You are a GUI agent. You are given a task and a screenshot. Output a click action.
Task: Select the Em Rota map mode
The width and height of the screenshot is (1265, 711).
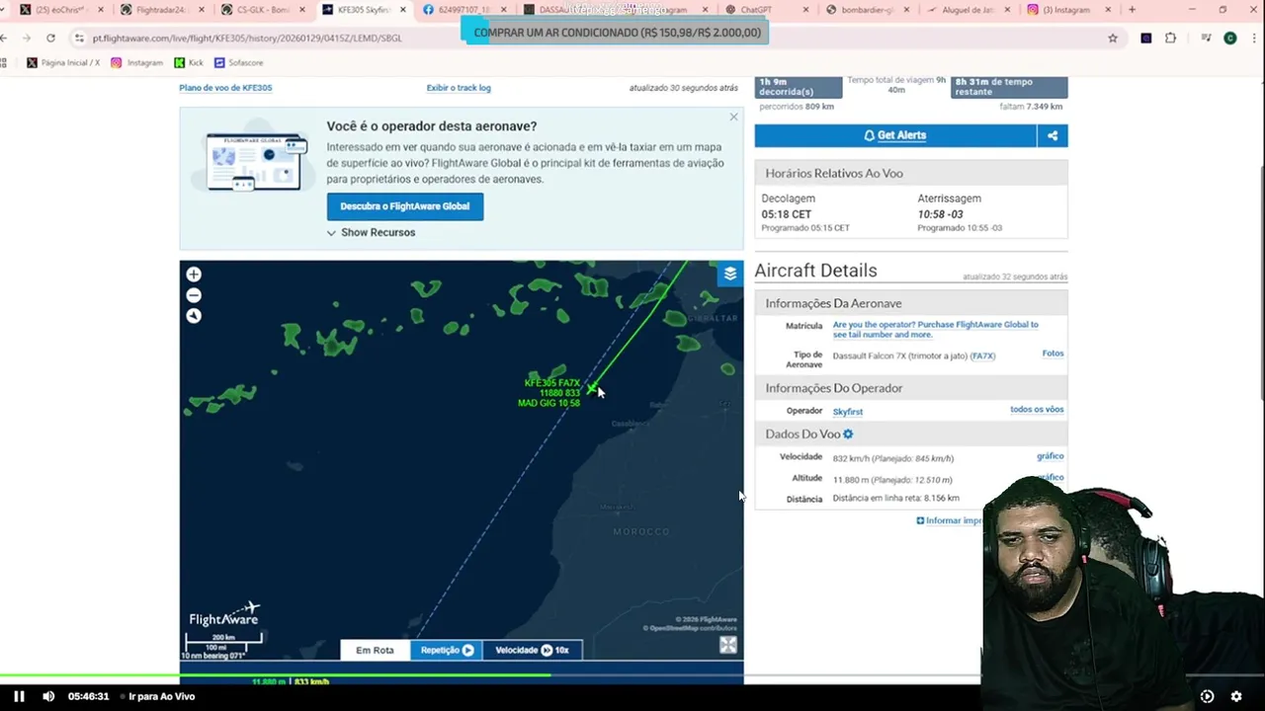click(375, 650)
